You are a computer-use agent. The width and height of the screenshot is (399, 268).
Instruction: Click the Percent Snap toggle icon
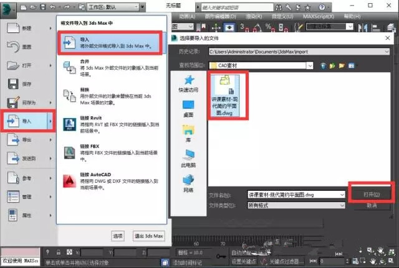tap(269, 27)
